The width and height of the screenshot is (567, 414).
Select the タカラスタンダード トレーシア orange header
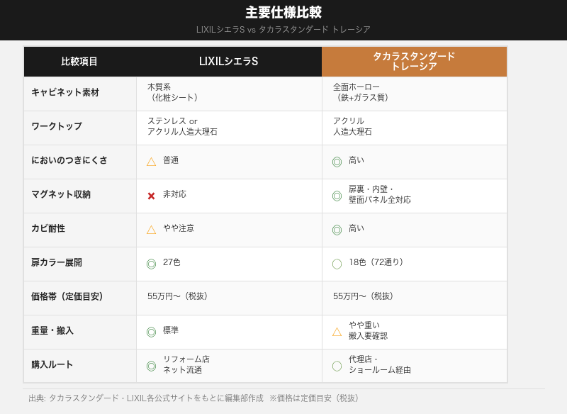[x=414, y=62]
